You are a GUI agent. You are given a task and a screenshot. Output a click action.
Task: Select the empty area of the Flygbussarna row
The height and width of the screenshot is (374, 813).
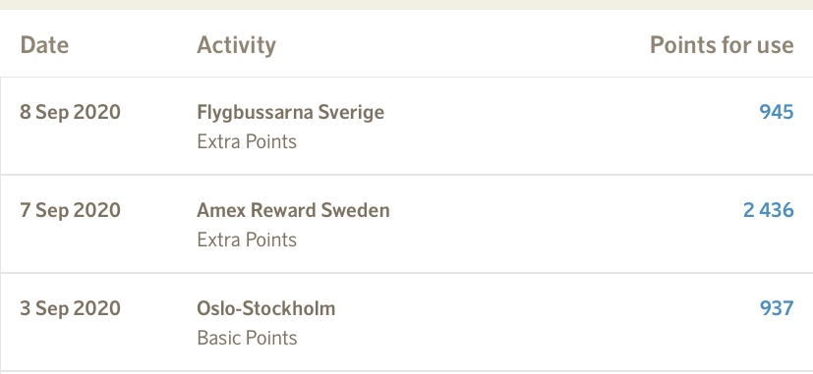570,126
